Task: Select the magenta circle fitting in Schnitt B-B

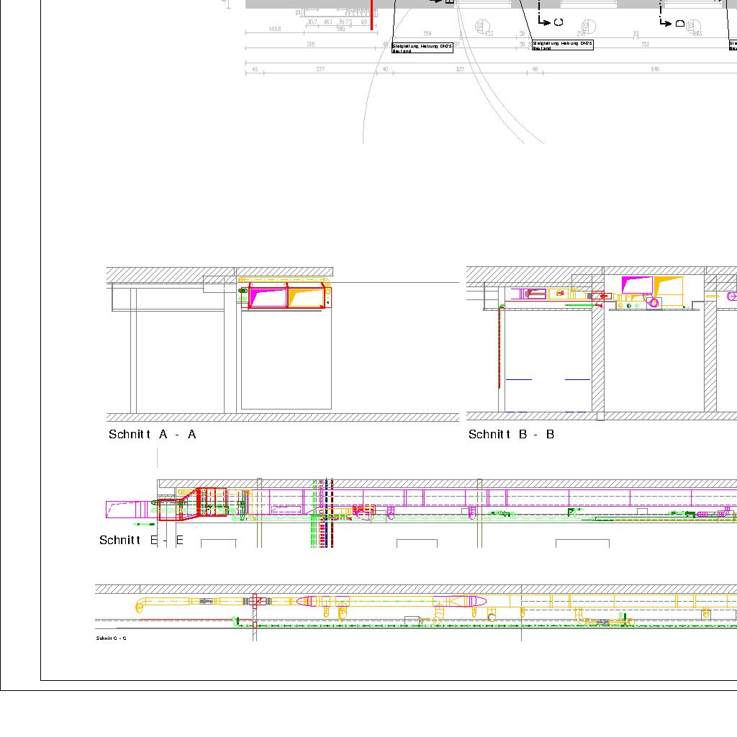Action: click(x=654, y=302)
